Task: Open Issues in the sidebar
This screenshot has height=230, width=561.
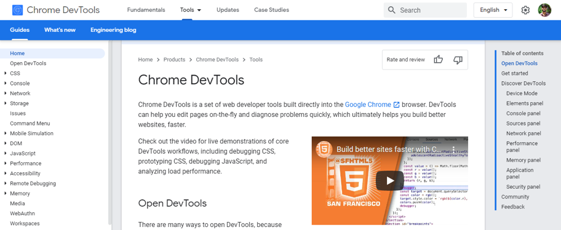Action: pyautogui.click(x=18, y=113)
